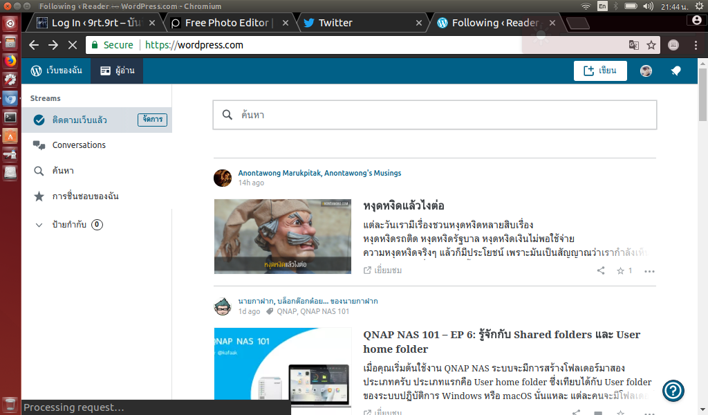
Task: Click QNAP, QNAP NAS 101 tag link
Action: [313, 311]
